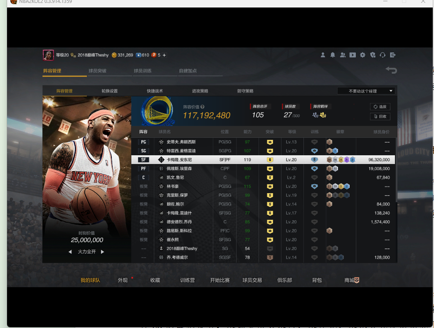
Task: Click the Warriors team logo
Action: pyautogui.click(x=158, y=111)
